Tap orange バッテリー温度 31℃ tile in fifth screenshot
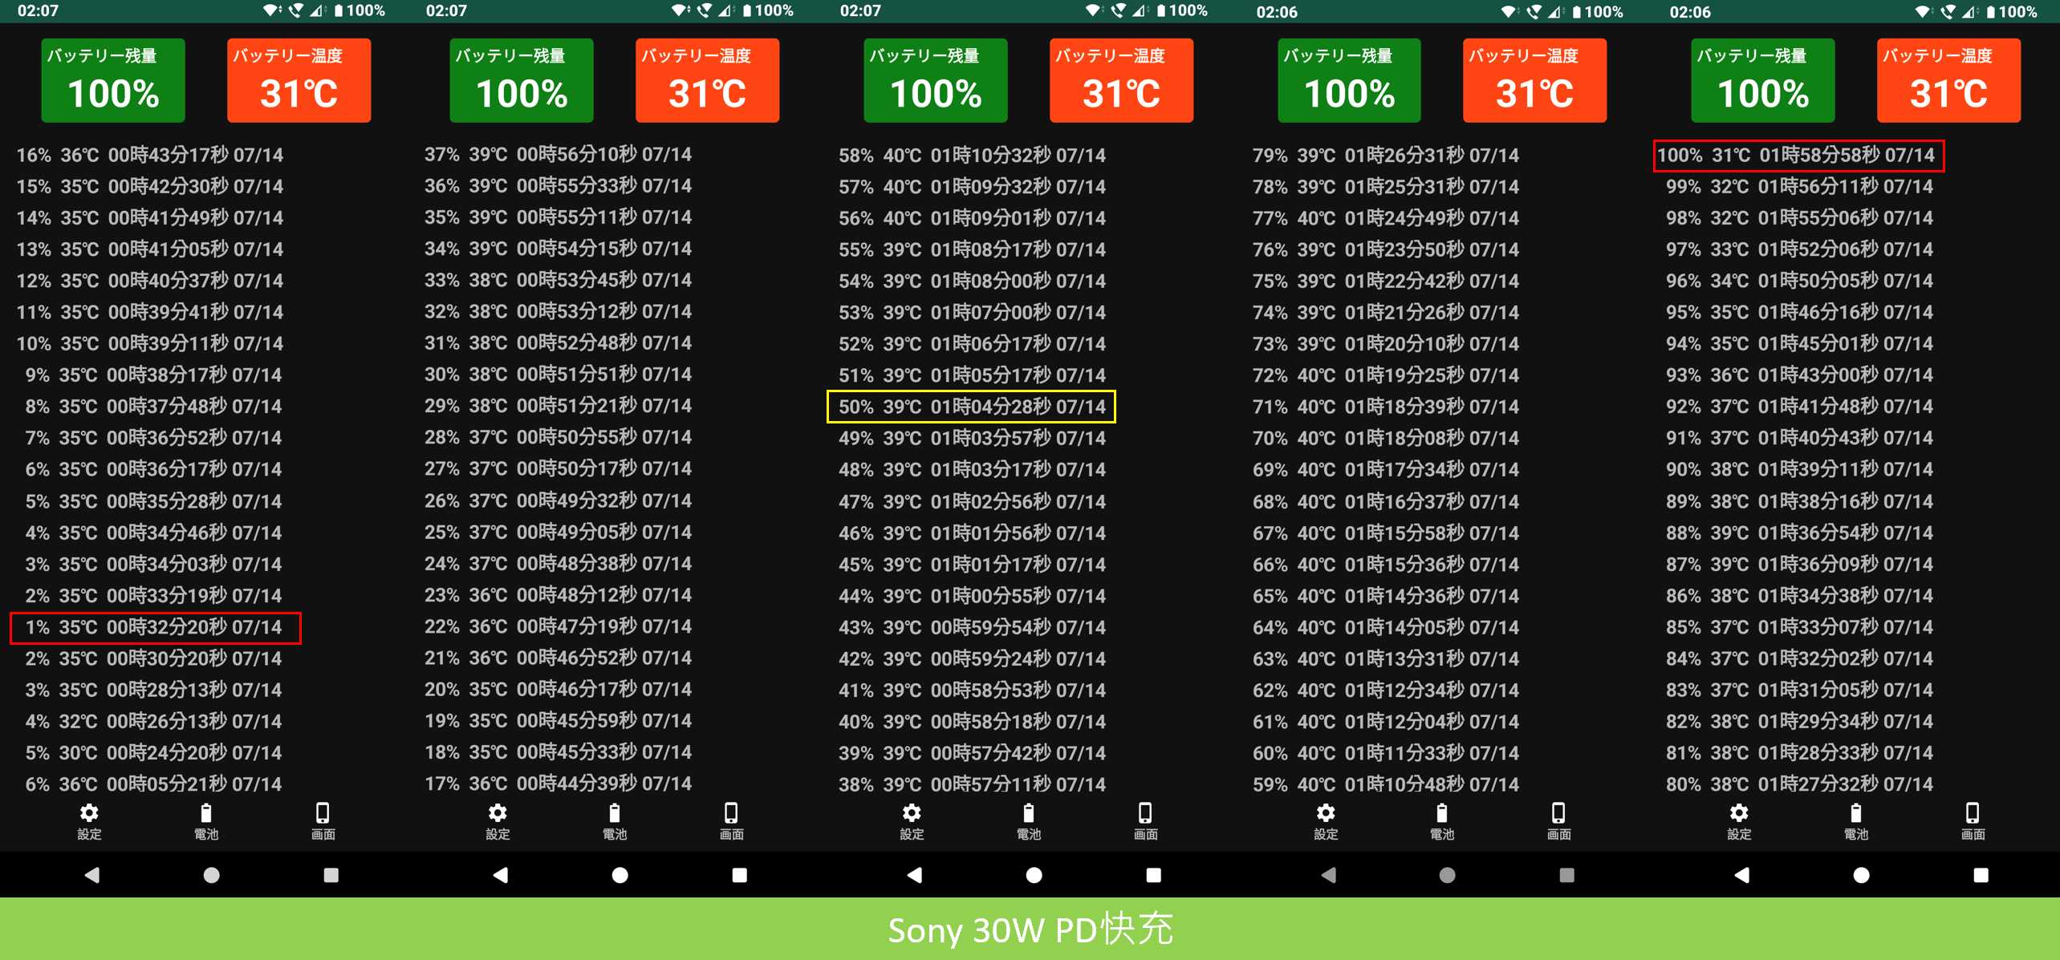The width and height of the screenshot is (2060, 960). (1948, 80)
